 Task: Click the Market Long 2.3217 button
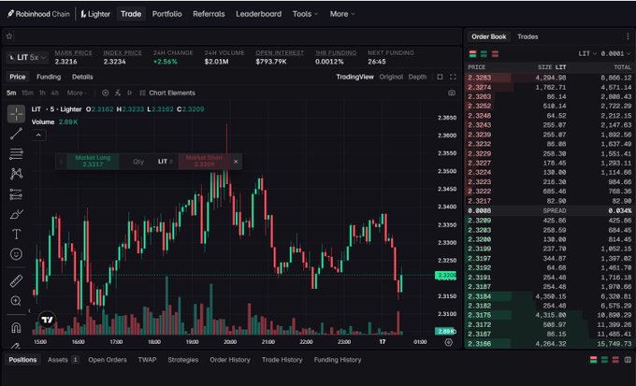[x=93, y=161]
